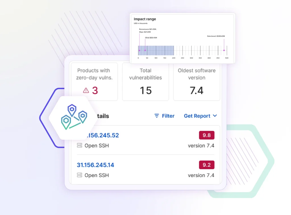291x215 pixels.
Task: Click the Ransomware marker on the chart
Action: tap(139, 50)
